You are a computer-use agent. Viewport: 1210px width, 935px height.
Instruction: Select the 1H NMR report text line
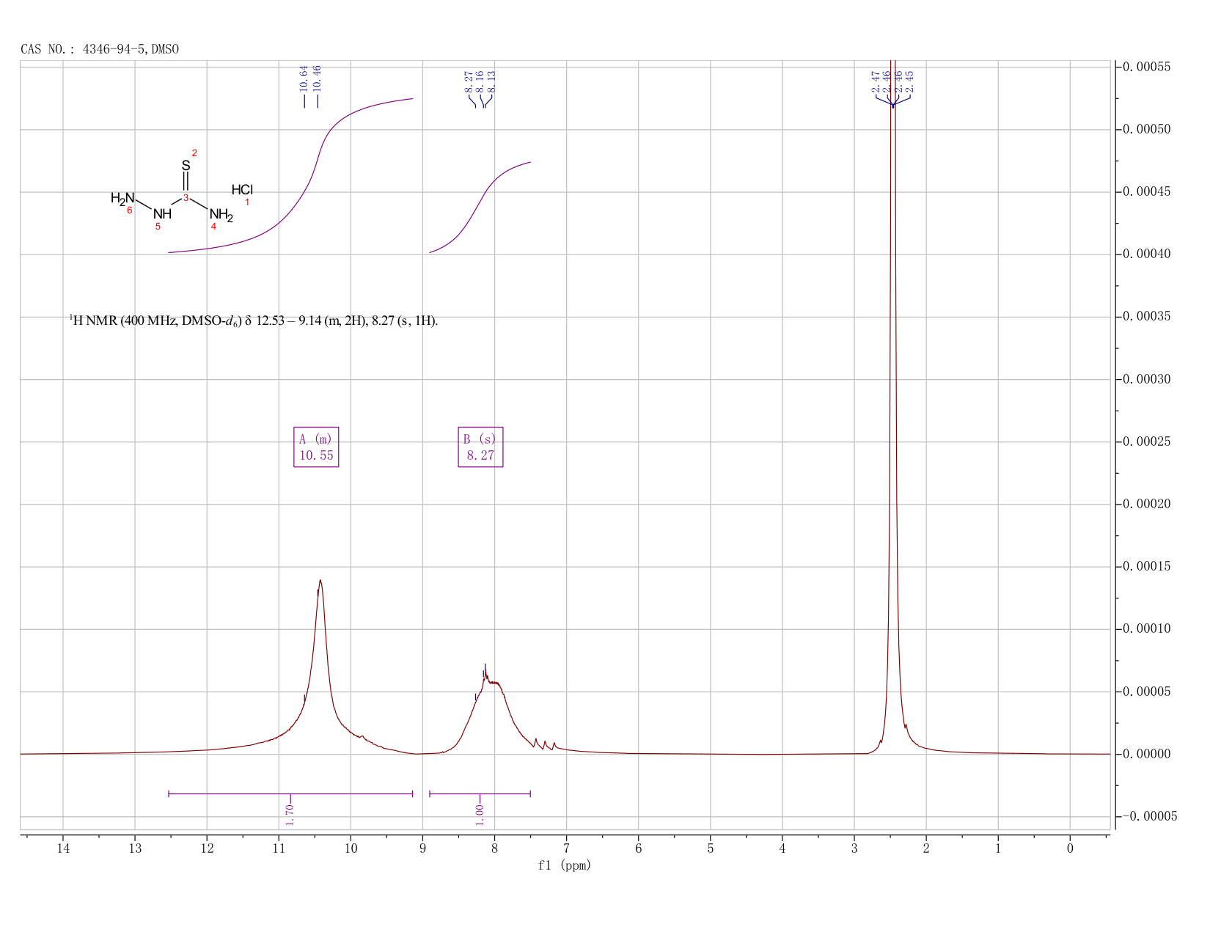coord(254,320)
